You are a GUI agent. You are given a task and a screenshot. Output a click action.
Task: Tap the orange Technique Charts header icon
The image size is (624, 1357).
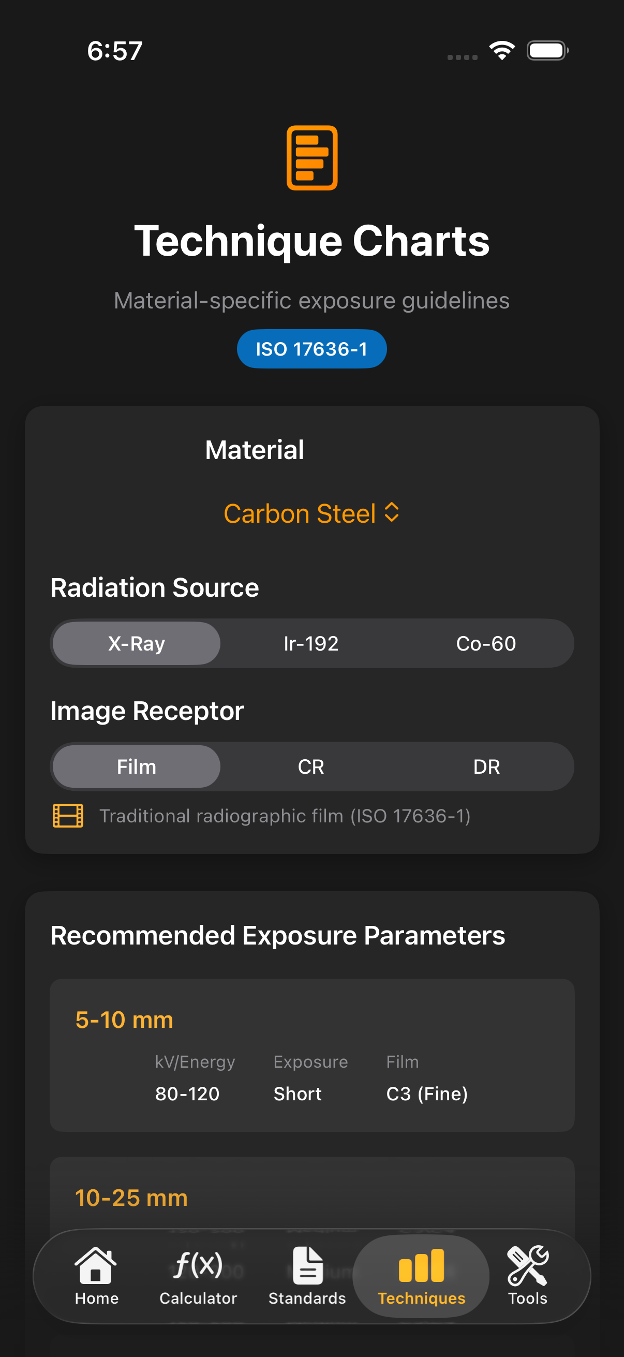311,157
